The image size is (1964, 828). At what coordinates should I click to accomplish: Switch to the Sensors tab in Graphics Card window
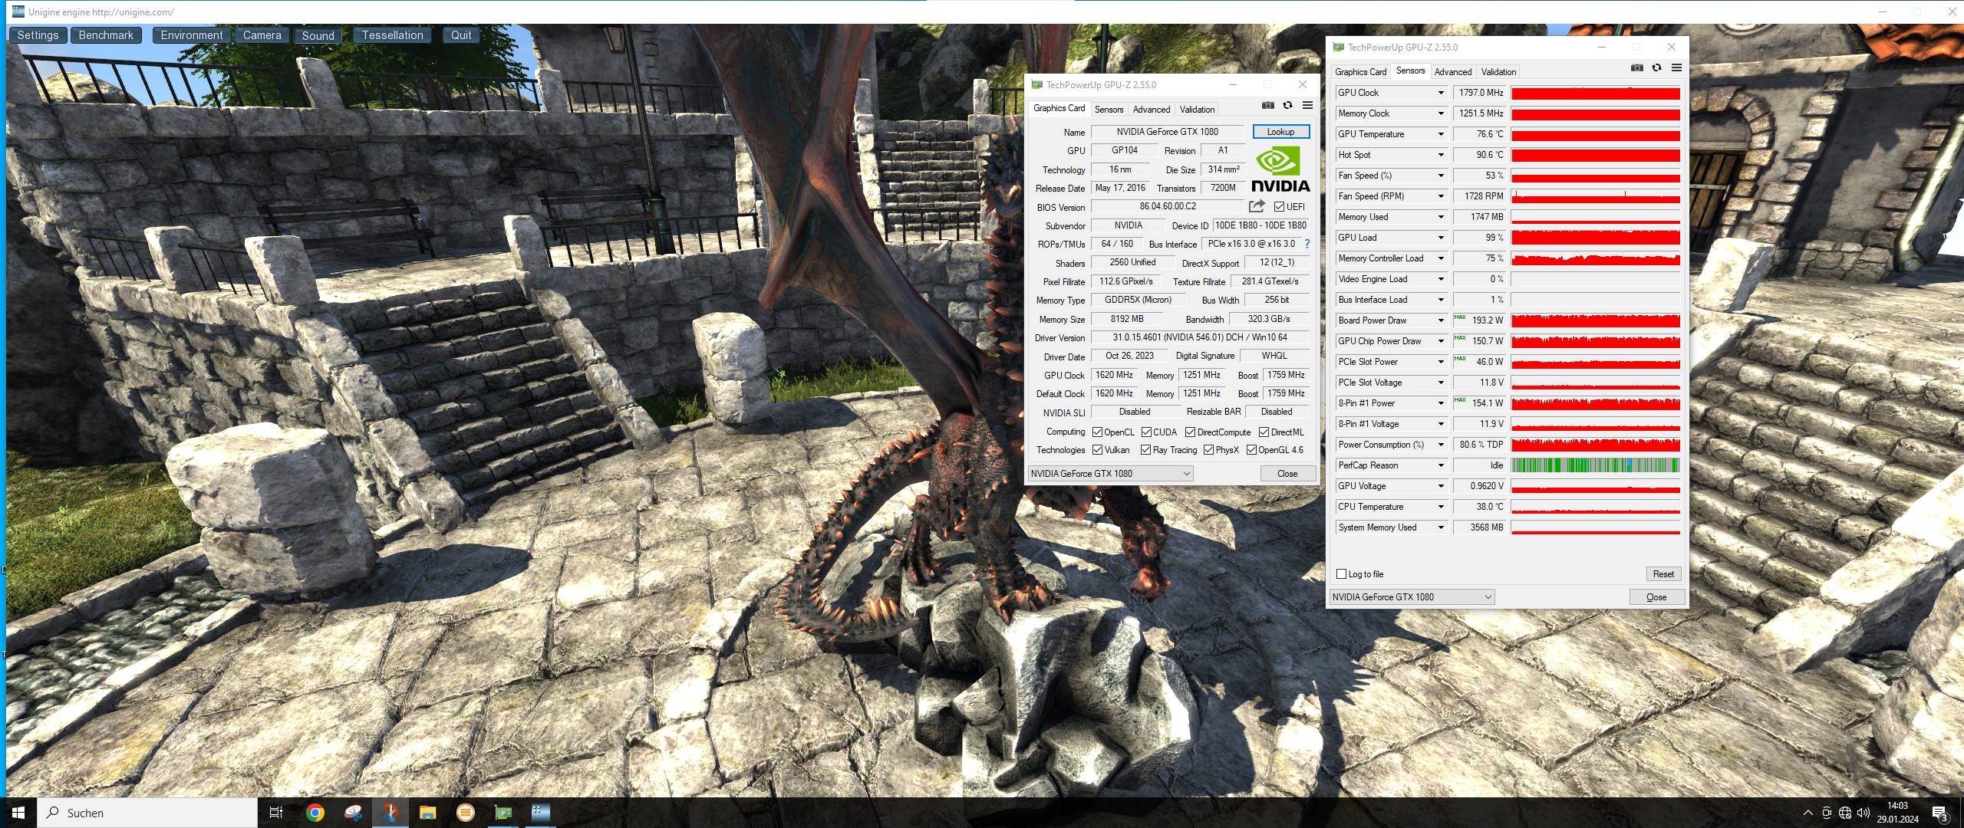click(x=1109, y=109)
